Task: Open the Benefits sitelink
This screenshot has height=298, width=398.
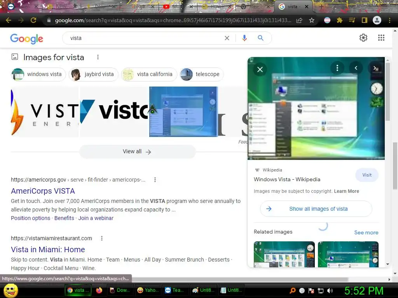Action: 64,218
